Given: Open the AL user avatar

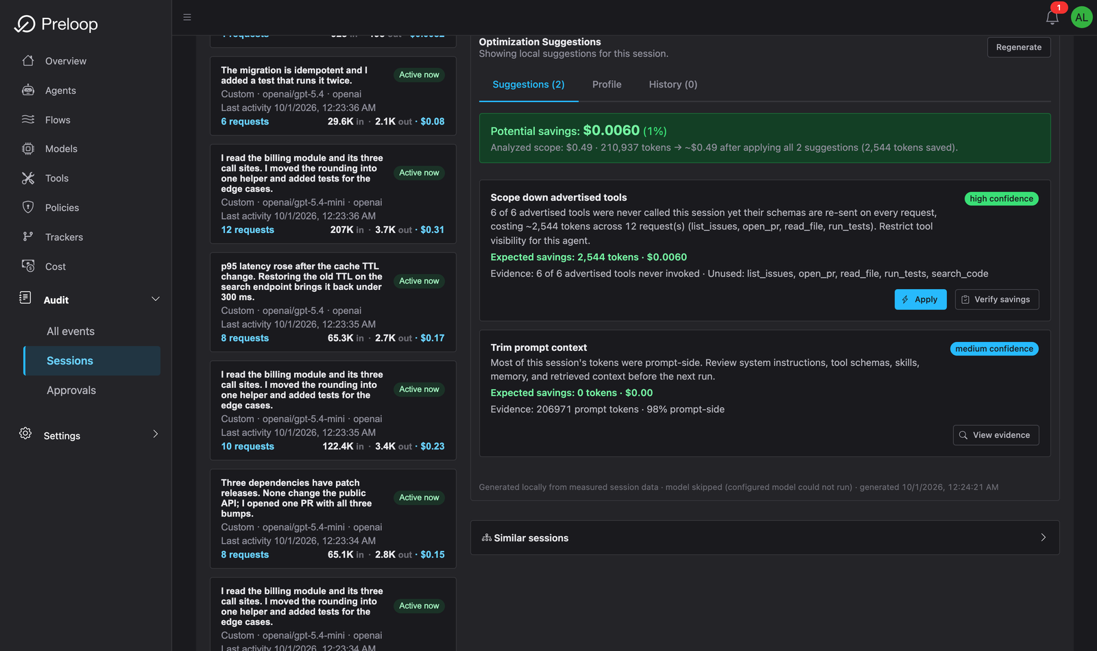Looking at the screenshot, I should click(1082, 17).
